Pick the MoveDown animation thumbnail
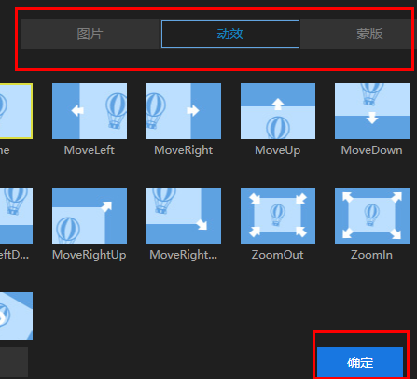 [x=372, y=111]
